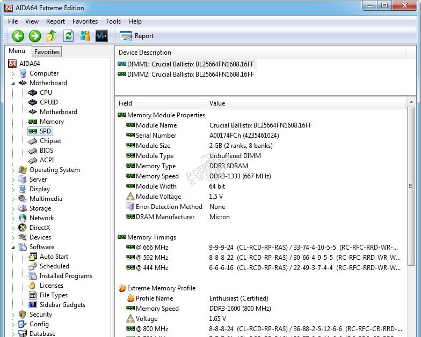Click the green Back arrow icon

pos(18,36)
